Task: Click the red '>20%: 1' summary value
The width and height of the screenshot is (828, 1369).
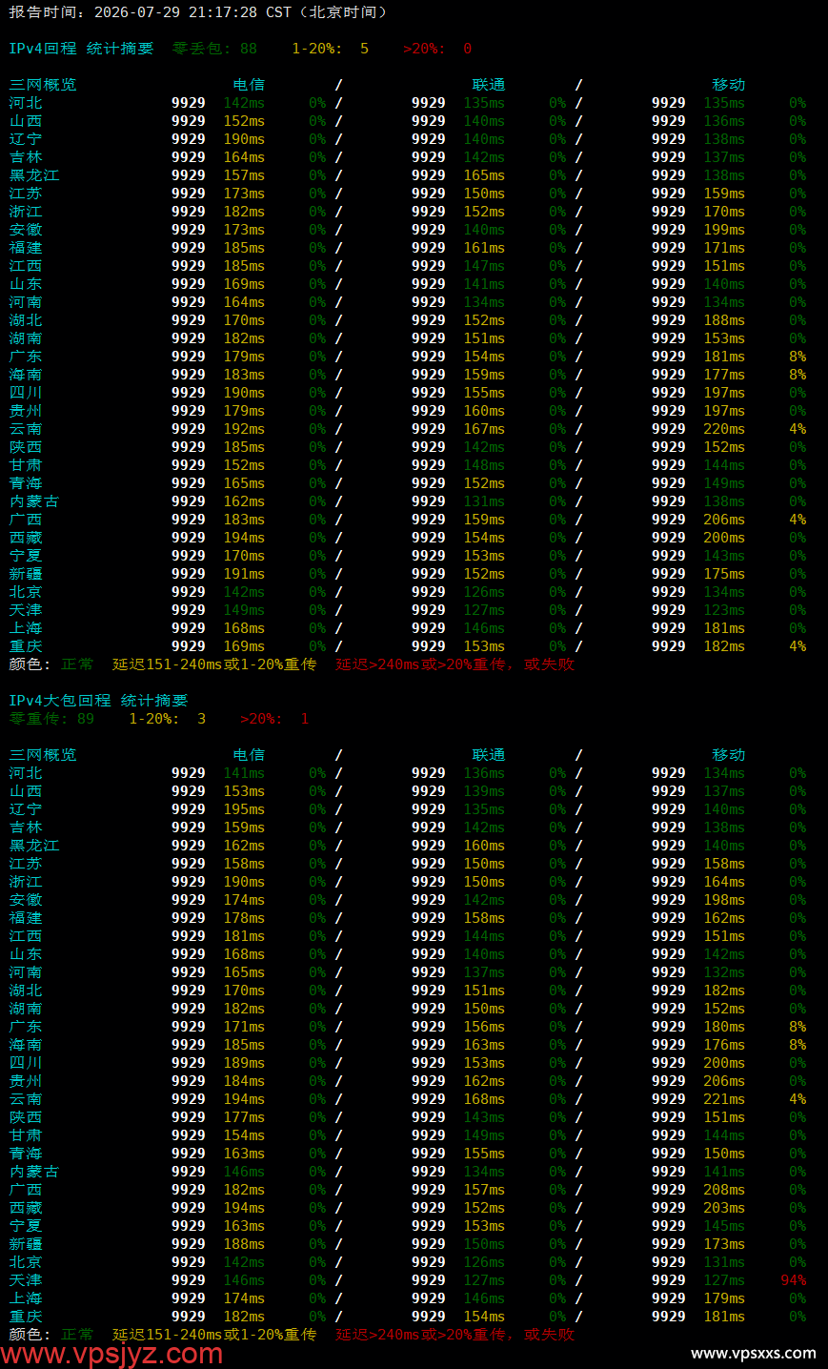Action: coord(274,719)
